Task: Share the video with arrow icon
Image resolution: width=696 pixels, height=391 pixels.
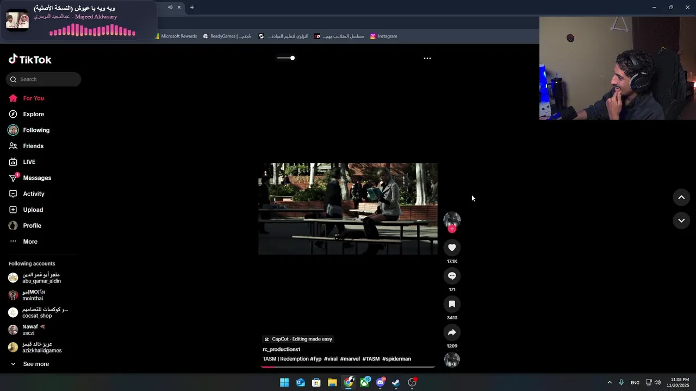Action: [452, 332]
